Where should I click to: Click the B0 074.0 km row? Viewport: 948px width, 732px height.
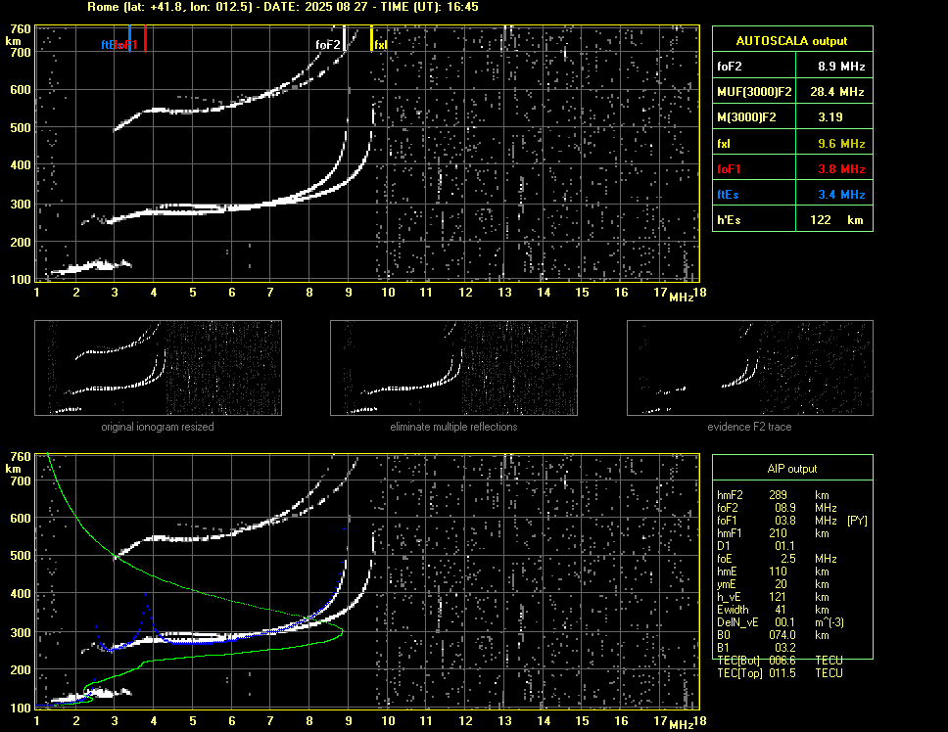(774, 634)
